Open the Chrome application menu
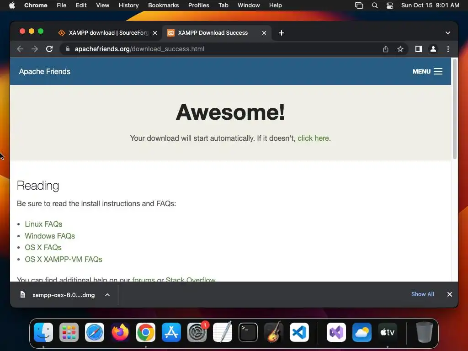The width and height of the screenshot is (468, 351). [36, 5]
